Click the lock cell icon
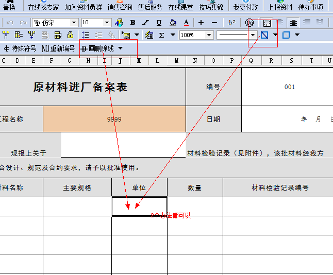Screen dimensions: 333x275 [x=71, y=35]
